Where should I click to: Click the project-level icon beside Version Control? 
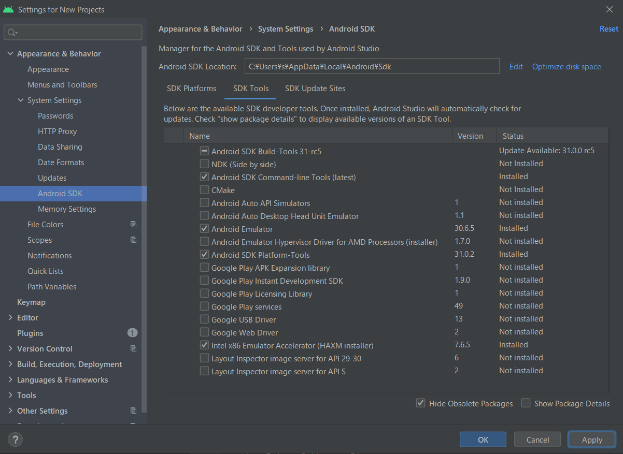pos(133,349)
